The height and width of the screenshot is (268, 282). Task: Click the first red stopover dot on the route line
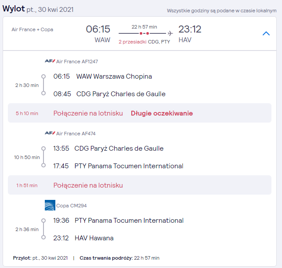tap(141, 33)
